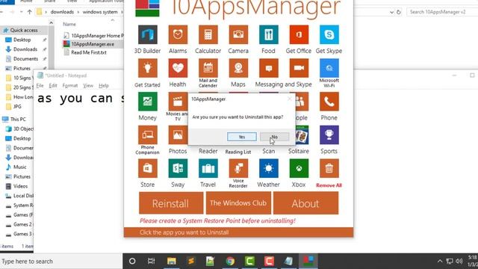The height and width of the screenshot is (269, 478).
Task: Open Quick access in Explorer sidebar
Action: [x=24, y=30]
